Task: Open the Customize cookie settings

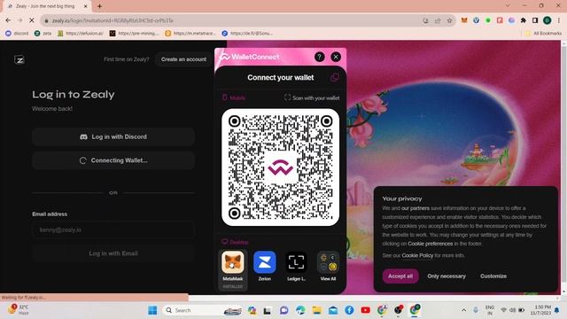Action: point(493,276)
